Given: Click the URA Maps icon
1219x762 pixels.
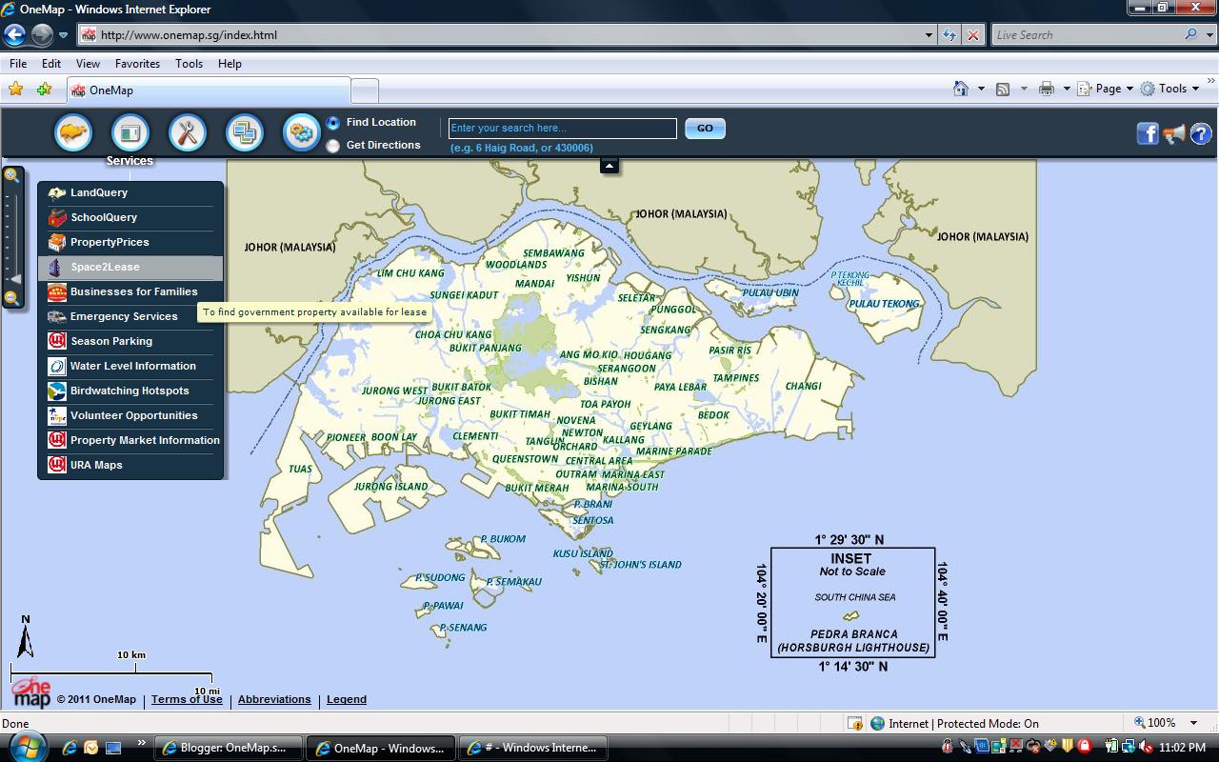Looking at the screenshot, I should click(x=57, y=465).
